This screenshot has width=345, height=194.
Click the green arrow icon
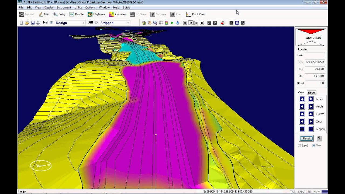tap(172, 23)
